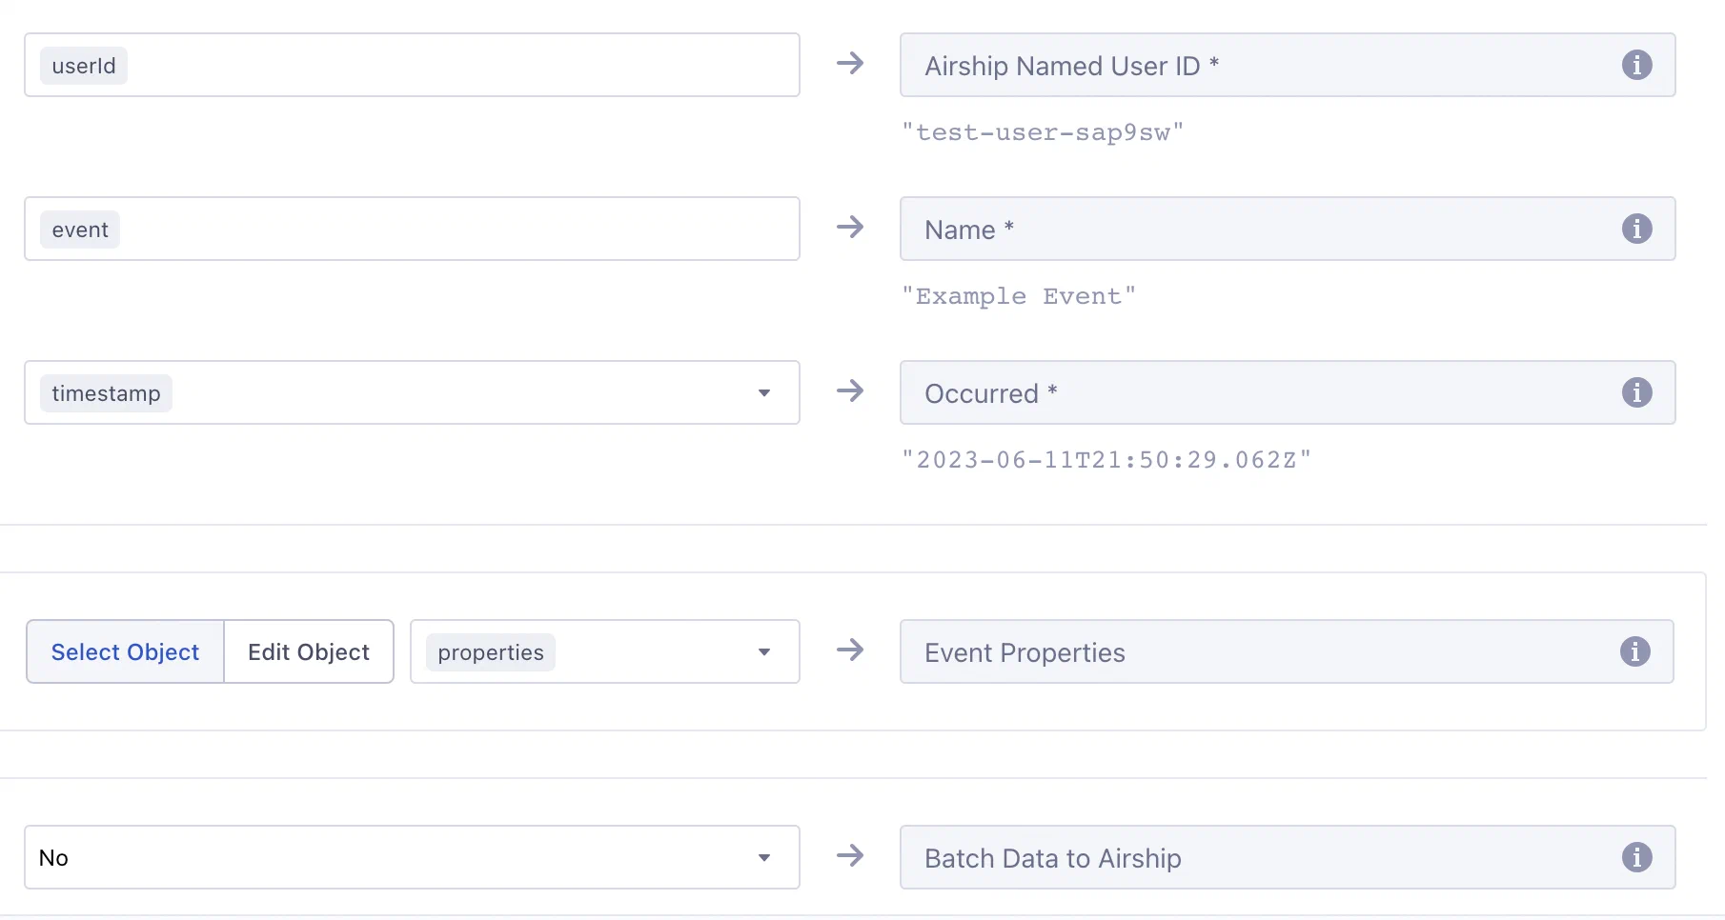Viewport: 1725px width, 920px height.
Task: Switch to Select Object mode
Action: [x=125, y=651]
